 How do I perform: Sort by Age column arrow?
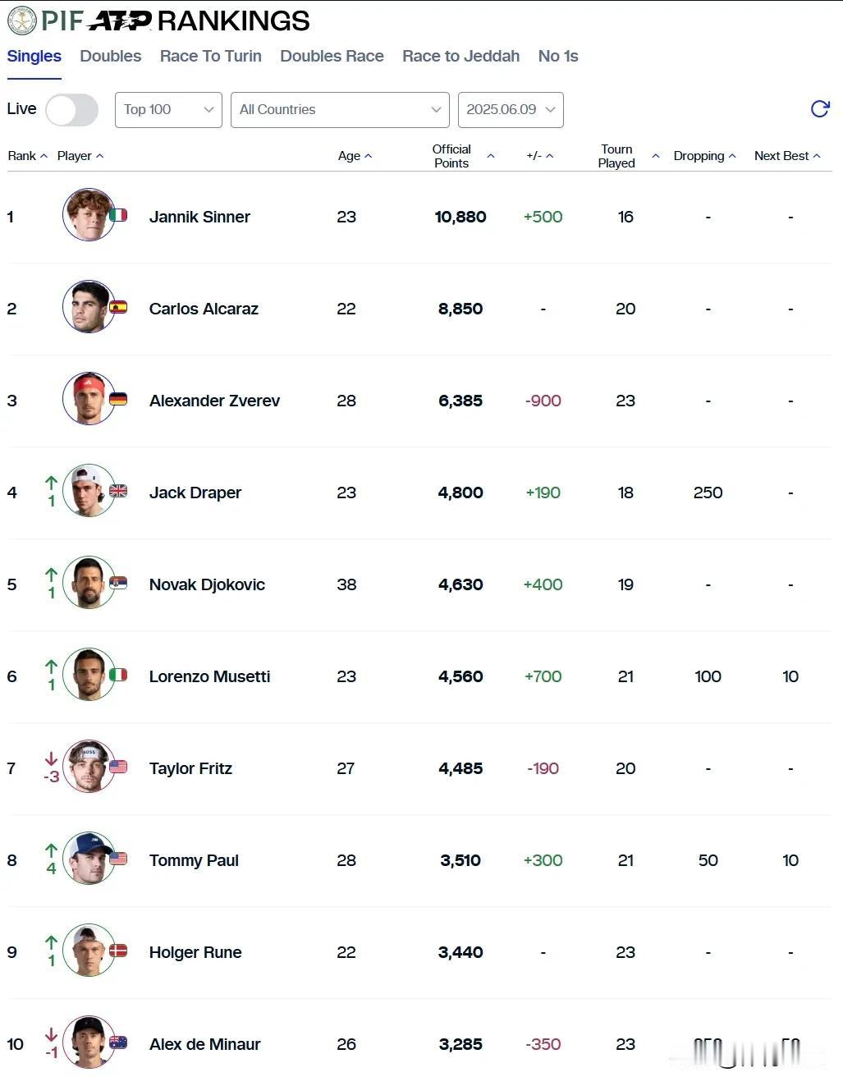[x=368, y=156]
